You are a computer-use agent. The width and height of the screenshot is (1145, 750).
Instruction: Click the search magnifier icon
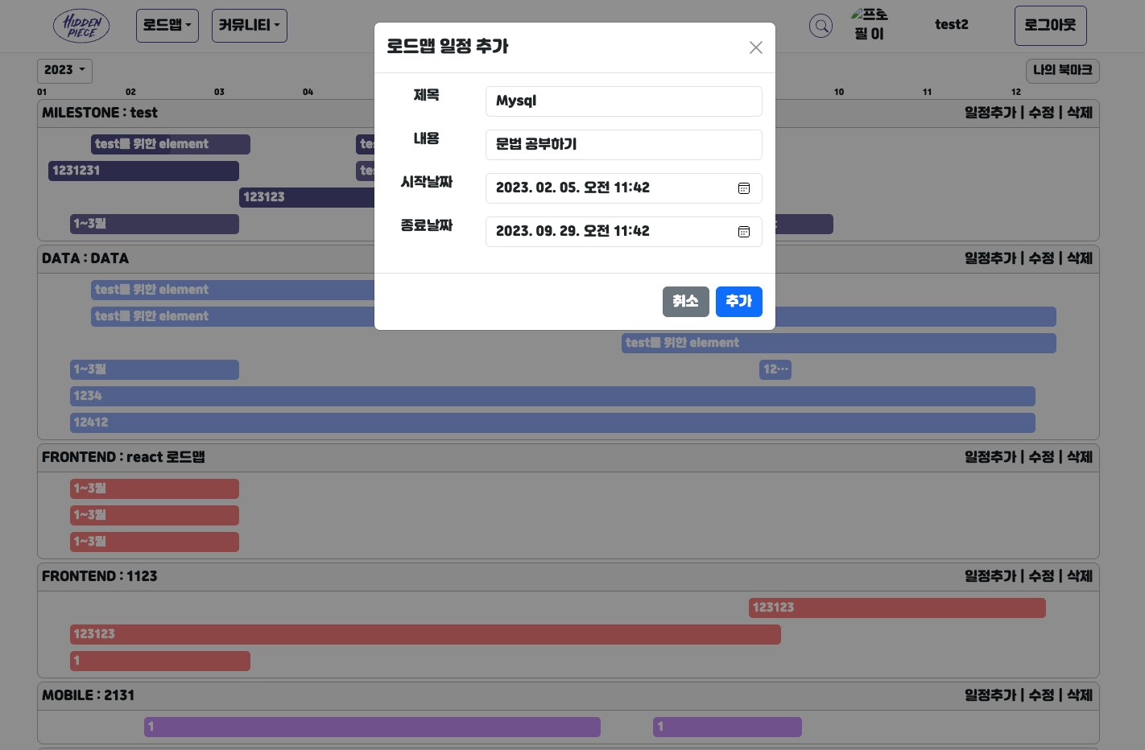point(821,25)
